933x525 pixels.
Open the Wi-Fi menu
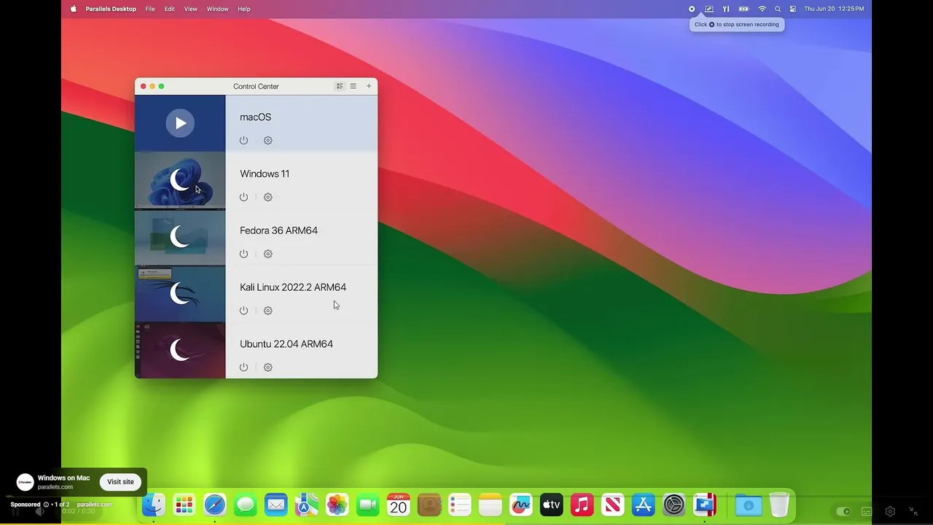coord(762,9)
